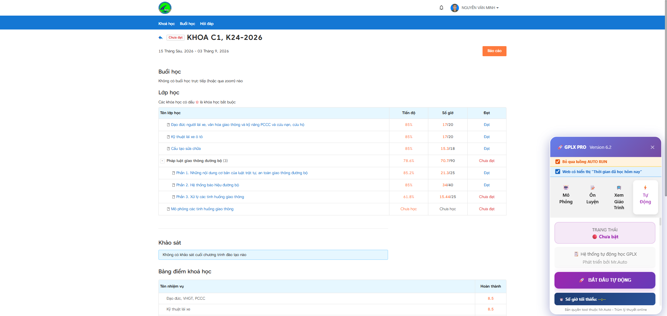Click document icon beside Kỹ thuật lái xe
This screenshot has height=316, width=667.
pos(168,137)
